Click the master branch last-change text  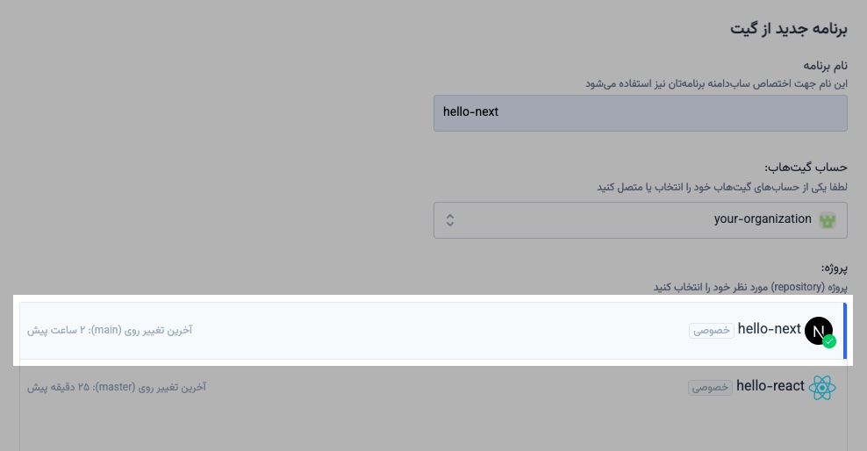[117, 387]
